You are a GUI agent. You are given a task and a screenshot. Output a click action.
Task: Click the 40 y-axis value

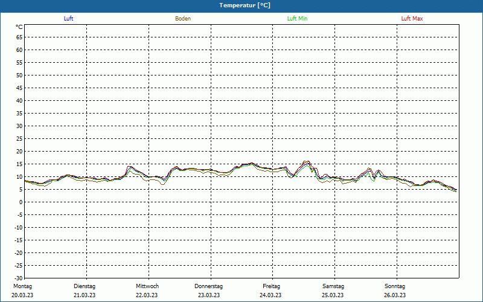point(19,100)
